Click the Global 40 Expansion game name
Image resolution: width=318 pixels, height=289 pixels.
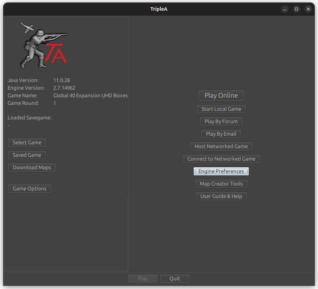90,95
